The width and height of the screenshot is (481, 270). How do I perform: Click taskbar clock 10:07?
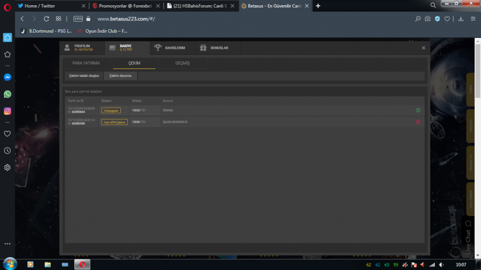coord(461,265)
